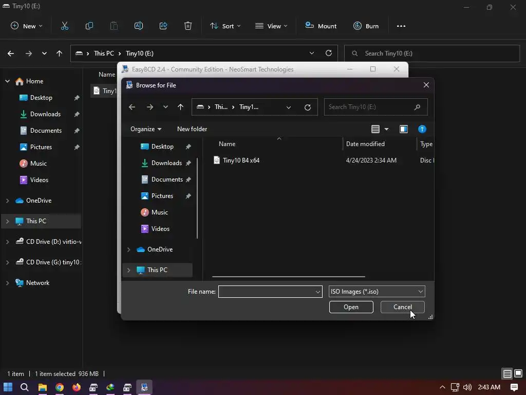Viewport: 526px width, 395px height.
Task: Click the Search Tiny10 (E:) box in Explorer
Action: tap(432, 53)
